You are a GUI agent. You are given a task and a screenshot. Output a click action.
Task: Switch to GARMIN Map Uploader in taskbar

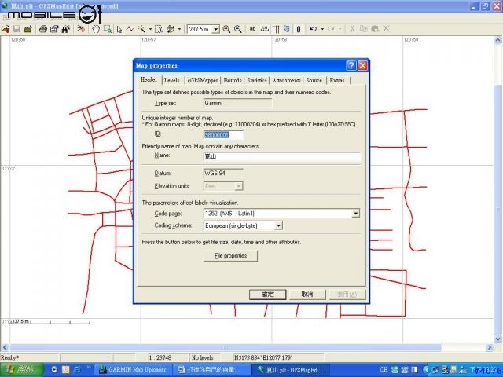coord(134,370)
